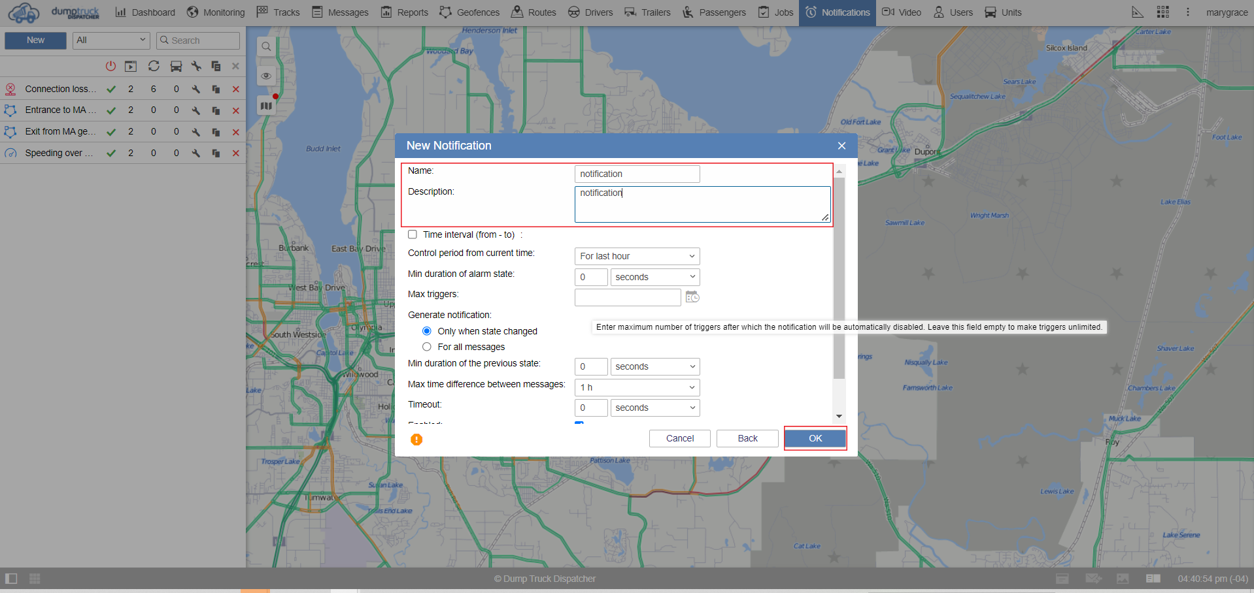Toggle enabled check for Speeding over
The height and width of the screenshot is (593, 1254).
(111, 153)
